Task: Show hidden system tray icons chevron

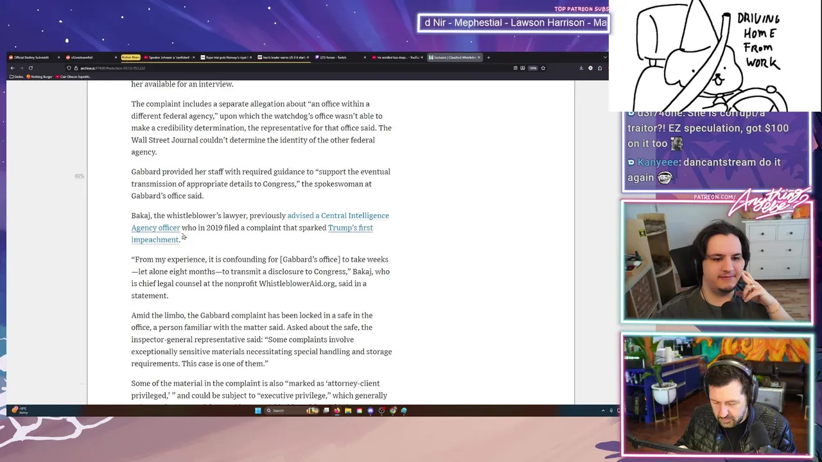Action: point(603,411)
